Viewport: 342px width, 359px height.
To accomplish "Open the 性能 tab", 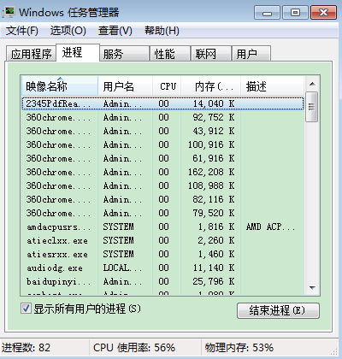I will [170, 54].
